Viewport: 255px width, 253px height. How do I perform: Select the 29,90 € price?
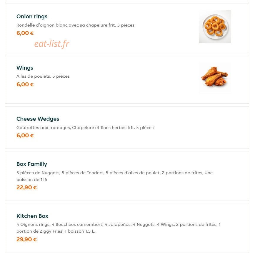pyautogui.click(x=26, y=239)
